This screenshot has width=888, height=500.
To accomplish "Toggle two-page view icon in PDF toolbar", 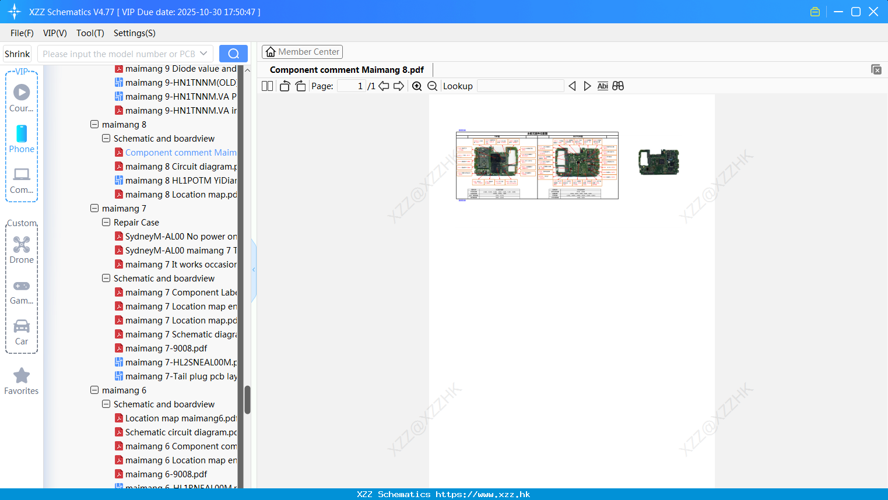I will tap(267, 86).
